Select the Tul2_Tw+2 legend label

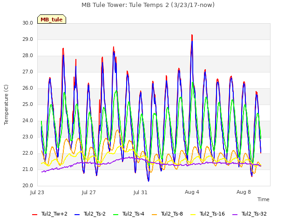(54, 214)
